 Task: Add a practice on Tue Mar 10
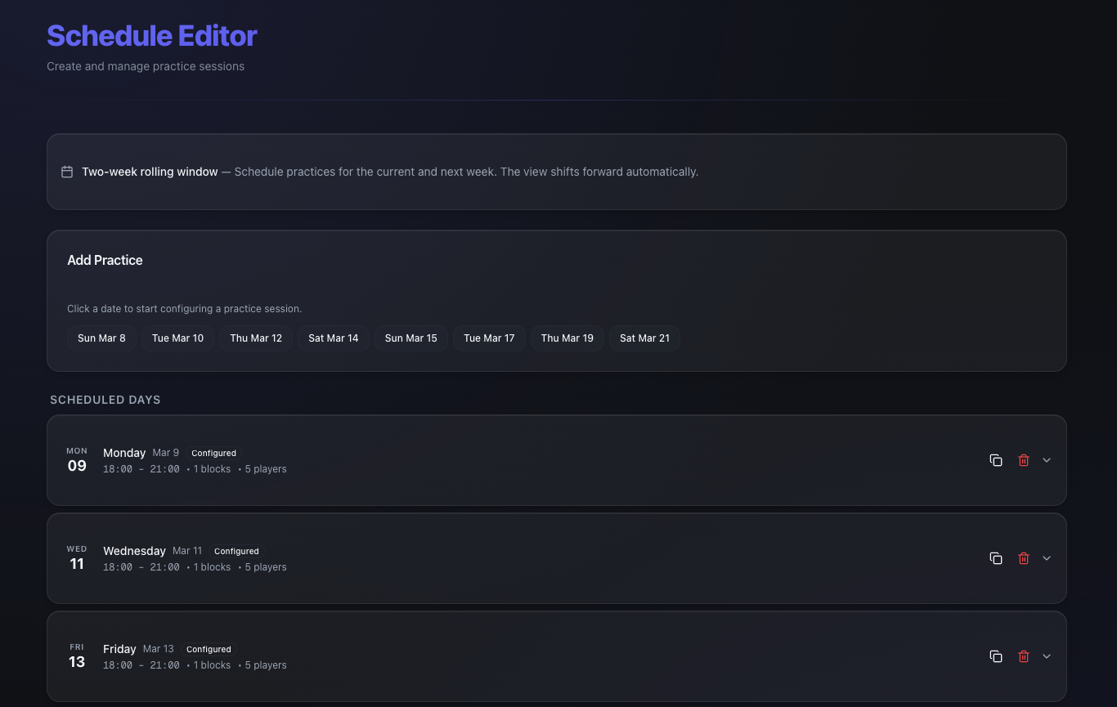click(x=177, y=338)
